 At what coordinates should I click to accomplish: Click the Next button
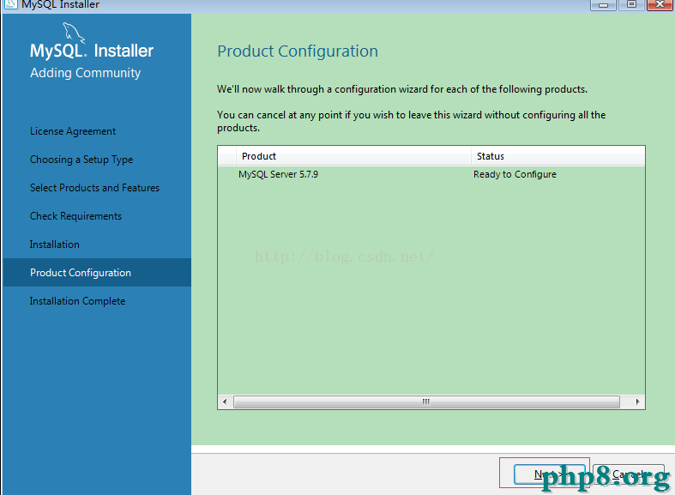click(x=550, y=474)
